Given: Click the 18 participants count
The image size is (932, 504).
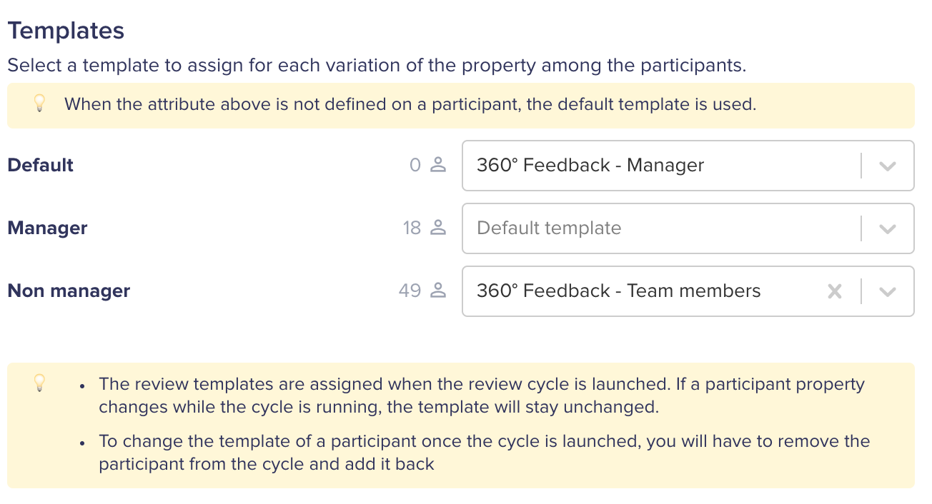Looking at the screenshot, I should [x=412, y=228].
